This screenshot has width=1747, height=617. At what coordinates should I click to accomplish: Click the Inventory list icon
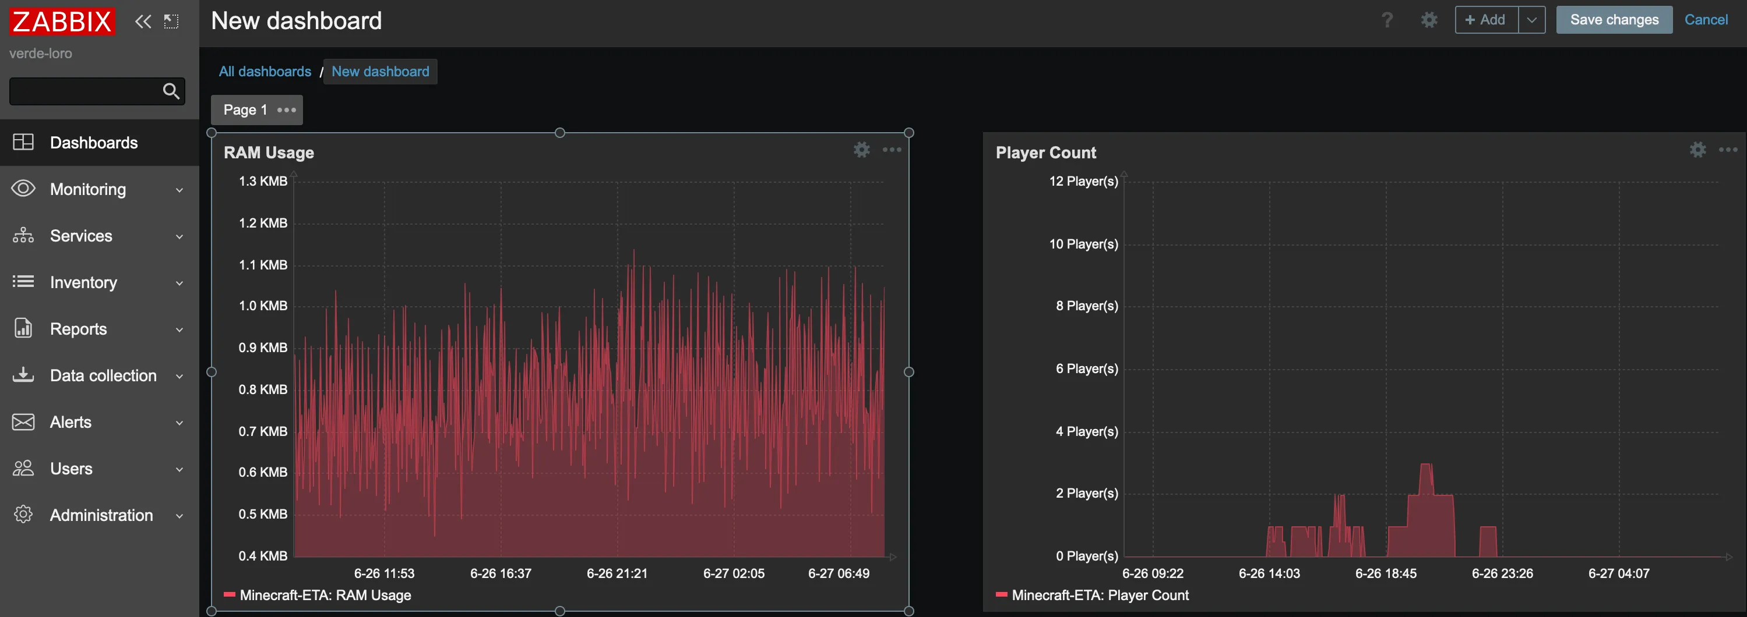(x=23, y=281)
